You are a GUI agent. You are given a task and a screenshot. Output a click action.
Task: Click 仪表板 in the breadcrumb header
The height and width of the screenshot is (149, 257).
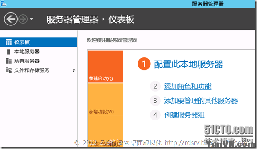pyautogui.click(x=121, y=19)
